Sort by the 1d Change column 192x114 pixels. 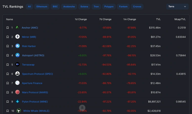[x=81, y=19]
